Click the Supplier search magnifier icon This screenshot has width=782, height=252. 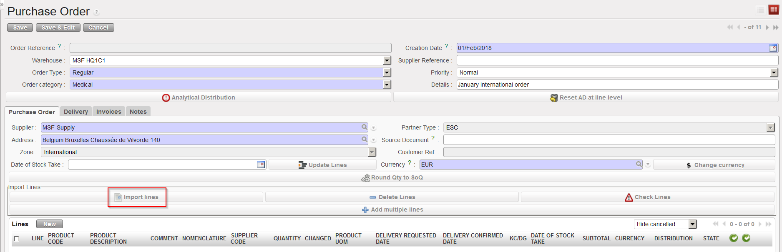coord(365,127)
